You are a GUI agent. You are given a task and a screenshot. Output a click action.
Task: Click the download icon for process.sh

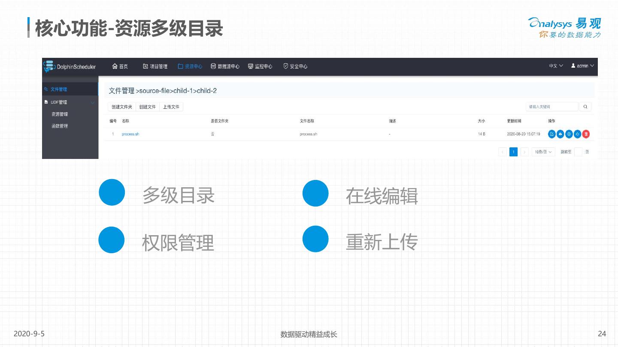pos(578,134)
